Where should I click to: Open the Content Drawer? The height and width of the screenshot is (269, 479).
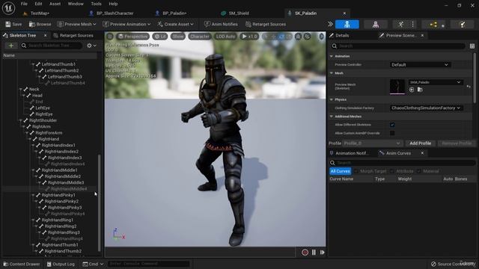[x=22, y=264]
